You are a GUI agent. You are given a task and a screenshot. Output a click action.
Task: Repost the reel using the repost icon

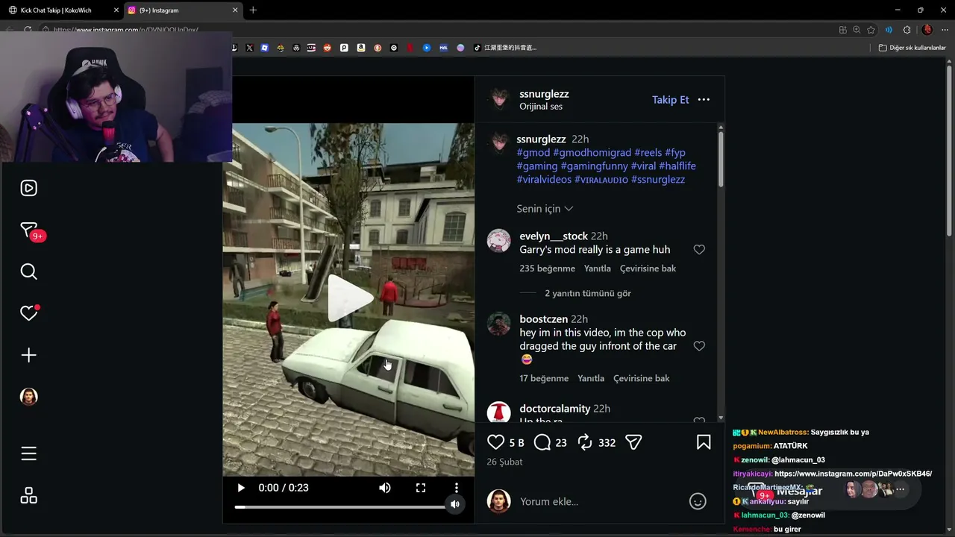point(585,442)
